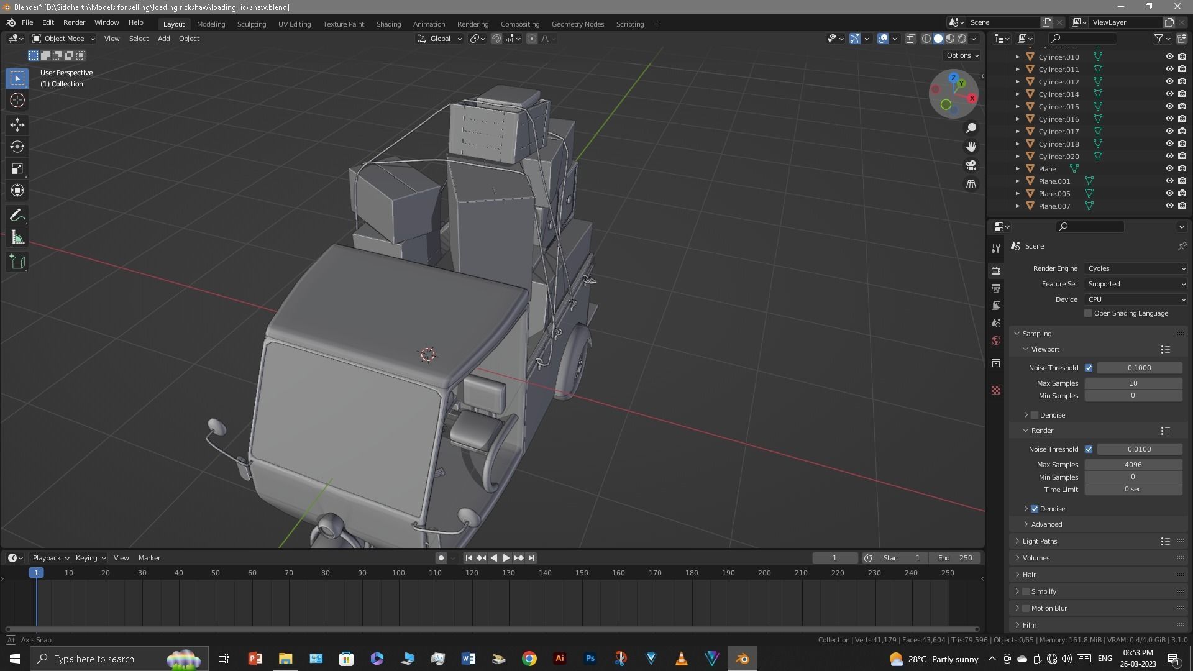Screen dimensions: 1193x671
Task: Switch to the Modeling workspace tab
Action: coord(211,24)
